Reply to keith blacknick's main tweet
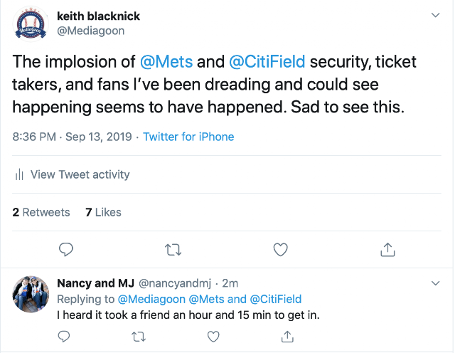 pyautogui.click(x=66, y=249)
